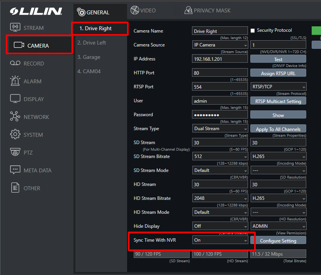Click the OTHER document icon
Image resolution: width=321 pixels, height=275 pixels.
pos(15,188)
